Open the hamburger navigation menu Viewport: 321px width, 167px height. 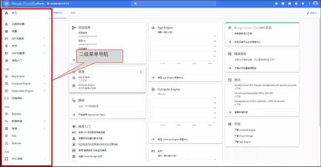click(7, 4)
